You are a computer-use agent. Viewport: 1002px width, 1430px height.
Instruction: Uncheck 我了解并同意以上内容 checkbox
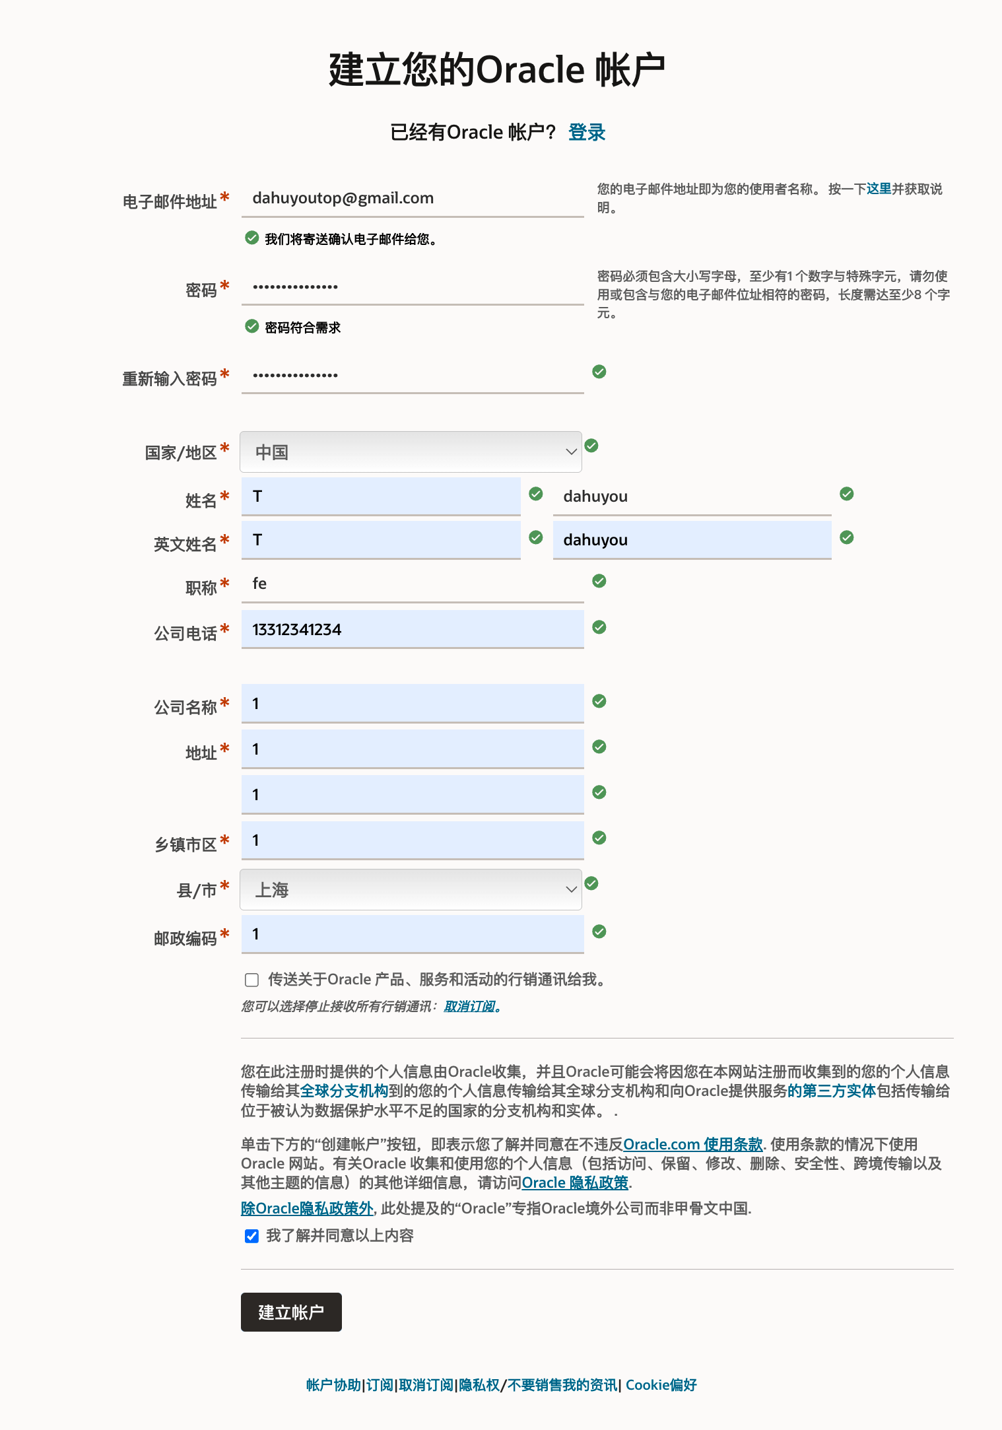pos(251,1236)
